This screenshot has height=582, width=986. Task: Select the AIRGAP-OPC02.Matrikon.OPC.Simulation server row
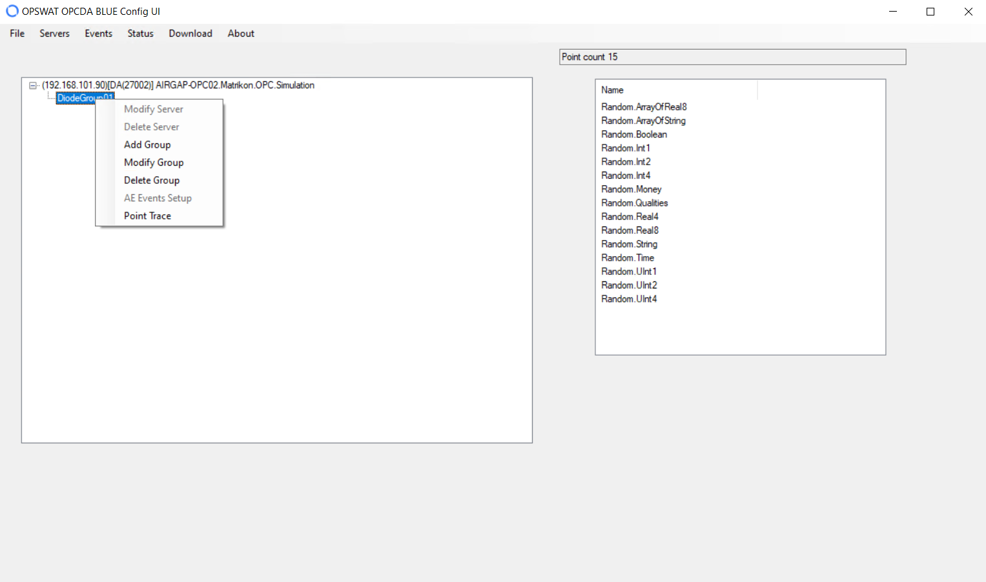pos(178,85)
